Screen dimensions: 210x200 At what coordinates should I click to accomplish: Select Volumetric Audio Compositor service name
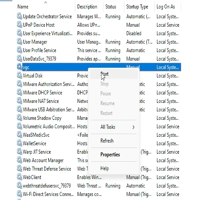coord(49,127)
